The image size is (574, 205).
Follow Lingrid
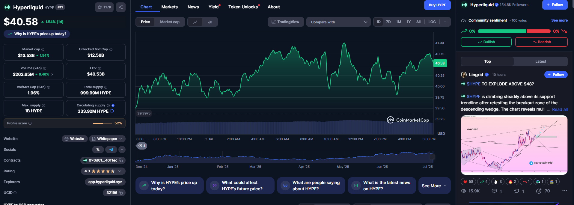click(x=556, y=75)
